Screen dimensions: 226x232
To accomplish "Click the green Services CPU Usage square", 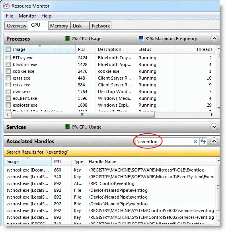I will [68, 127].
